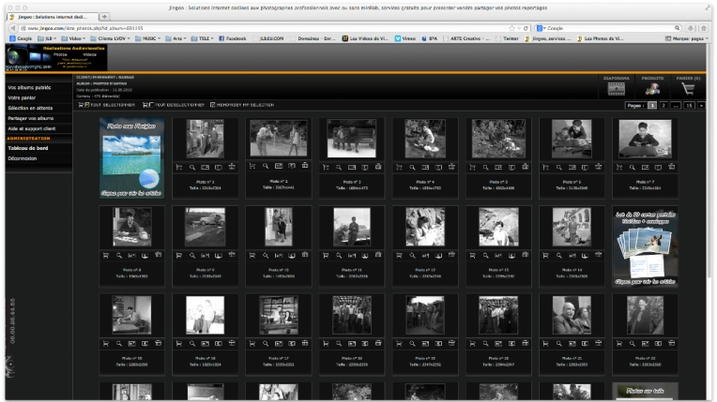Expand Arts bookmarks folder

tap(175, 38)
